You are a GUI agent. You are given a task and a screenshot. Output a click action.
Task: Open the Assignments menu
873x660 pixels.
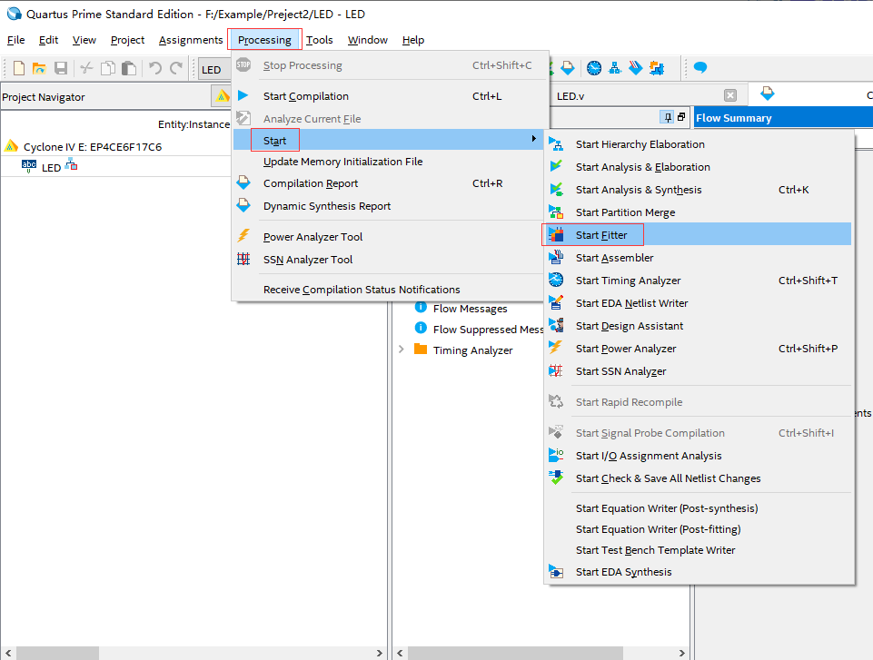tap(191, 40)
